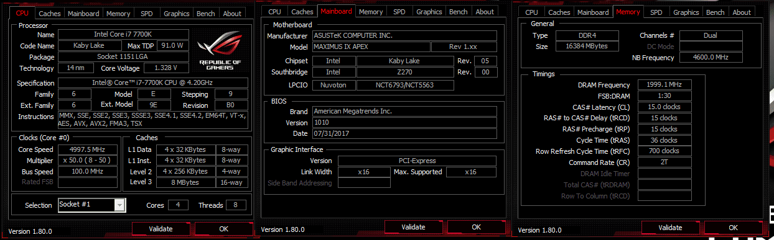Viewport: 774px width, 240px height.
Task: Open Caches tab in CPU window
Action: [x=49, y=13]
